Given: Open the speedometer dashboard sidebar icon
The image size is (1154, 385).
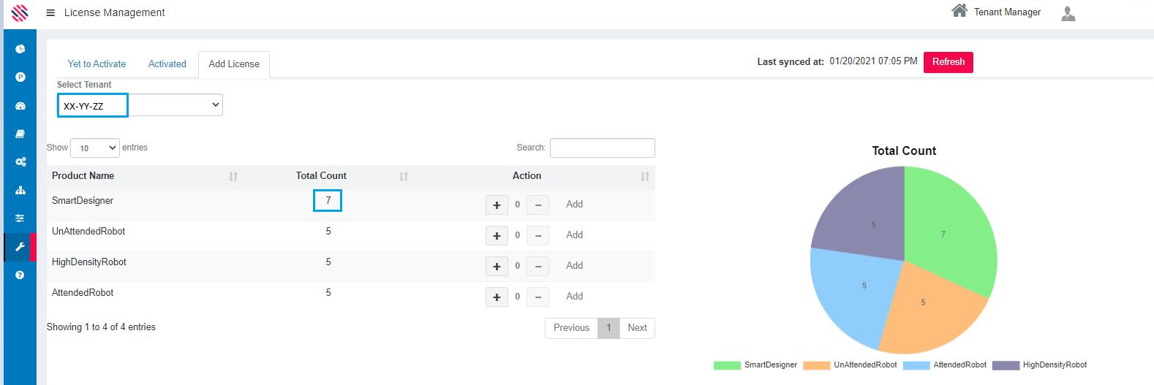Looking at the screenshot, I should (x=20, y=106).
